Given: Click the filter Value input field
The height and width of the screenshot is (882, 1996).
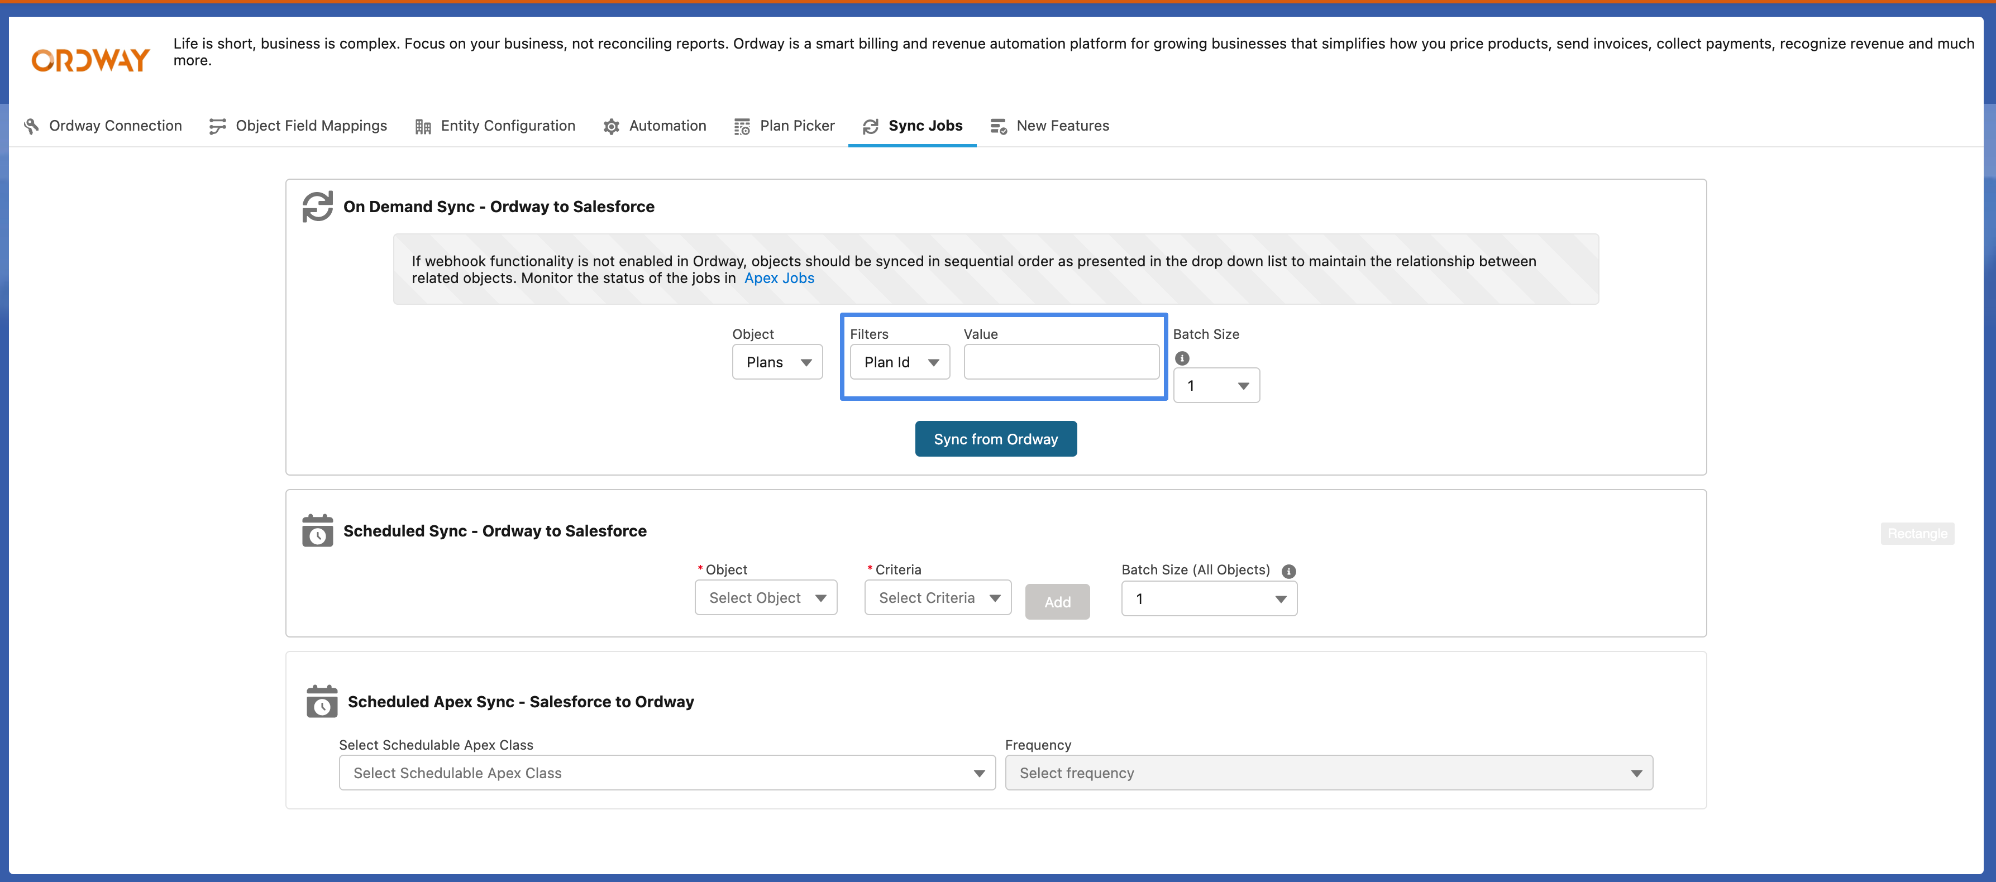Looking at the screenshot, I should [x=1062, y=362].
